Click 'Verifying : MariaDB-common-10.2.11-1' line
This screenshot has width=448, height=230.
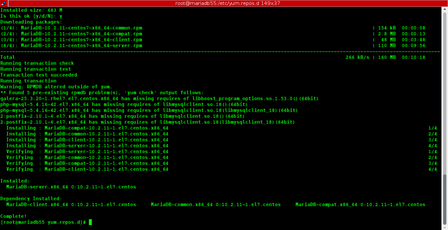87,158
